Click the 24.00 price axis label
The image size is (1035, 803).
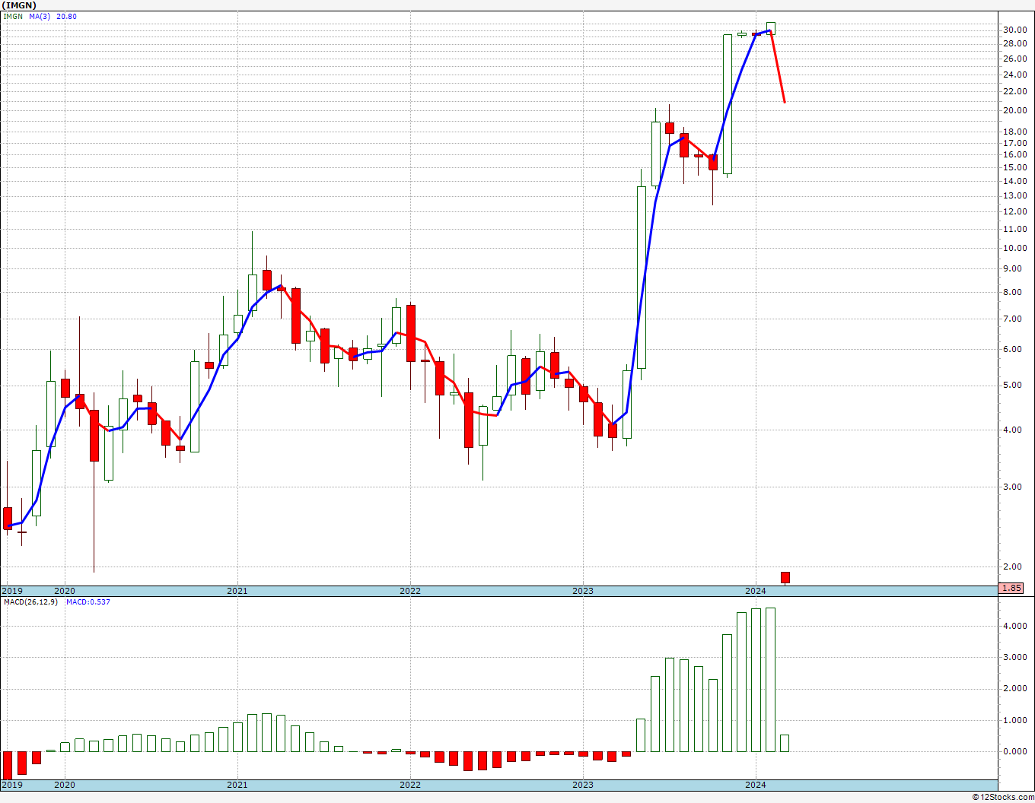click(x=1014, y=75)
